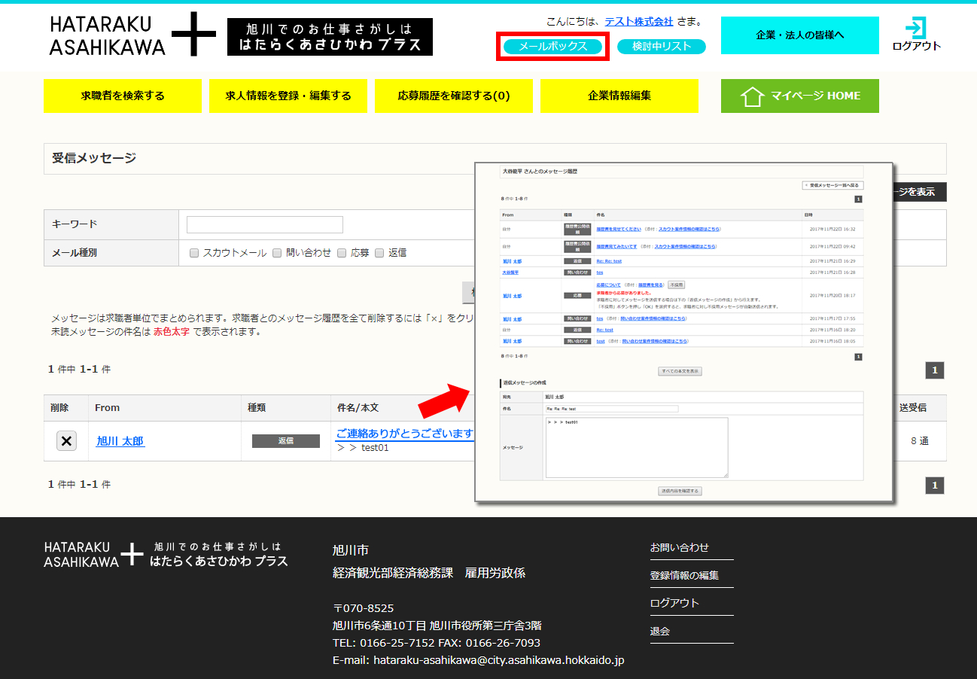Click the 企業・法人の皆様へ button
This screenshot has width=977, height=679.
(x=800, y=35)
